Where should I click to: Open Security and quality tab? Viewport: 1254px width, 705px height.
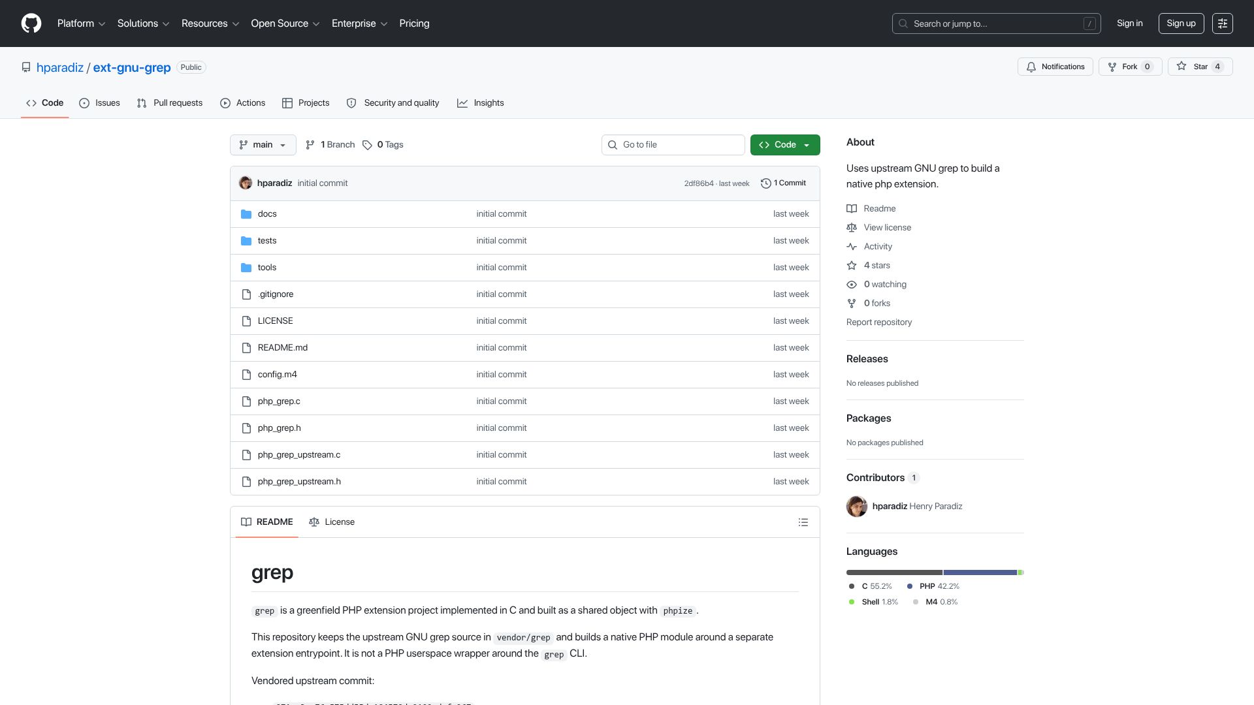[393, 103]
